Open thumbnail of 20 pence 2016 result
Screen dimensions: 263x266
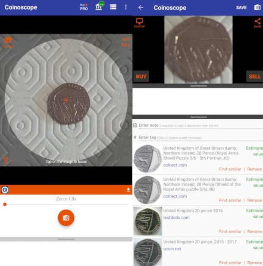pos(147,221)
